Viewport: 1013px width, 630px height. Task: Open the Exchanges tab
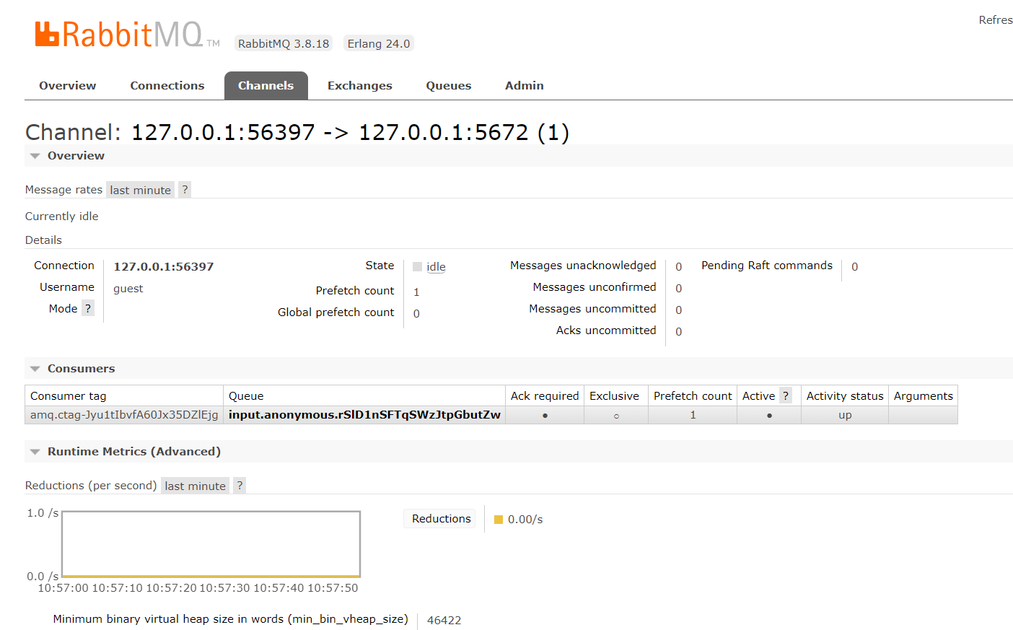(360, 86)
